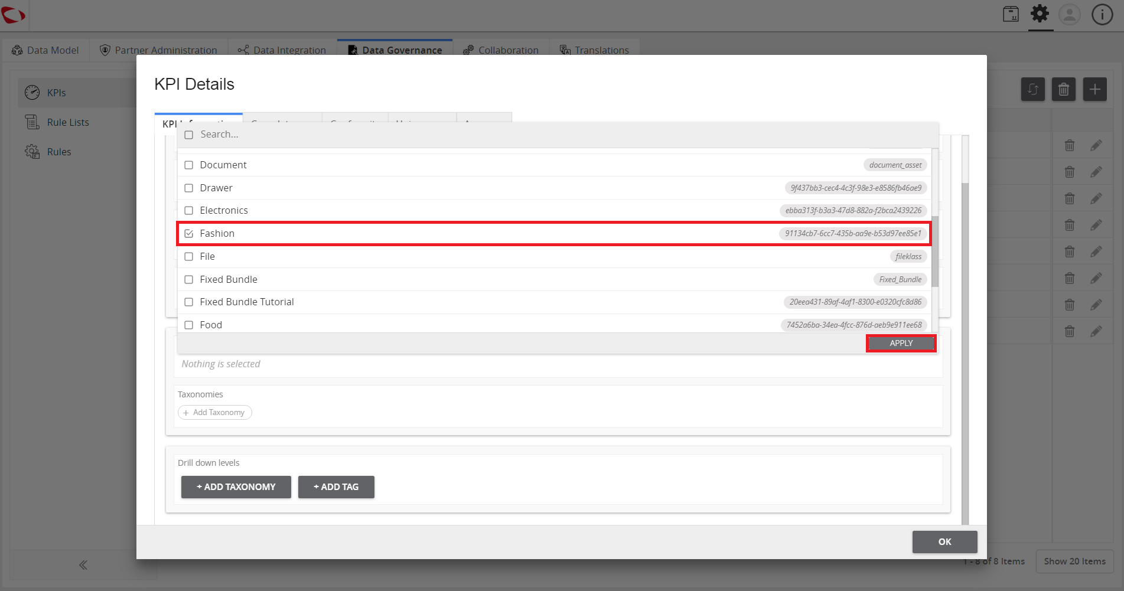Check the File checkbox
The height and width of the screenshot is (591, 1124).
pyautogui.click(x=189, y=256)
